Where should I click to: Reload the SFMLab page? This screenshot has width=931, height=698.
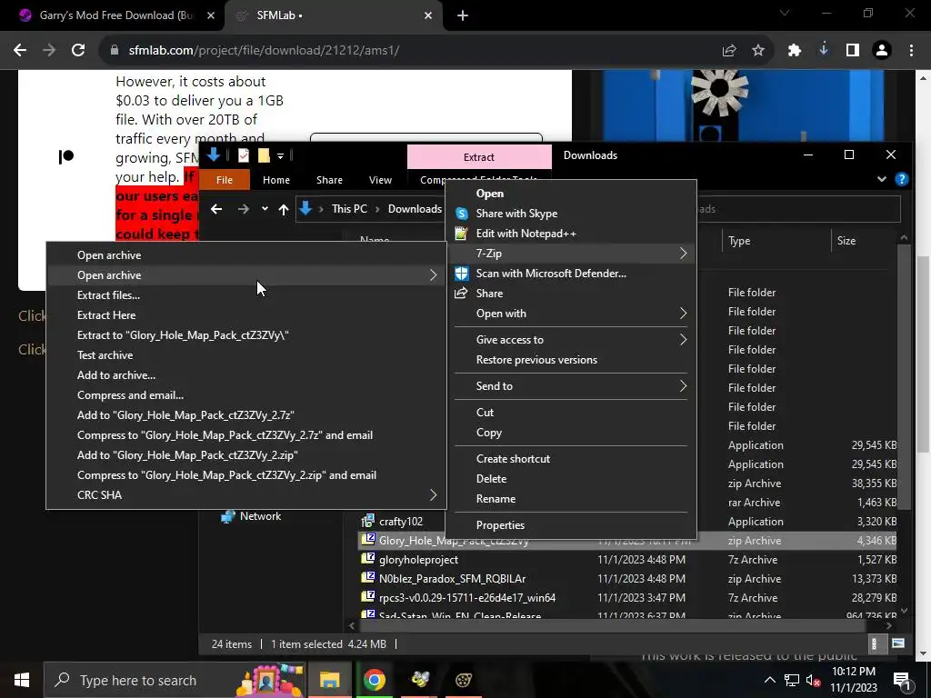click(x=78, y=51)
